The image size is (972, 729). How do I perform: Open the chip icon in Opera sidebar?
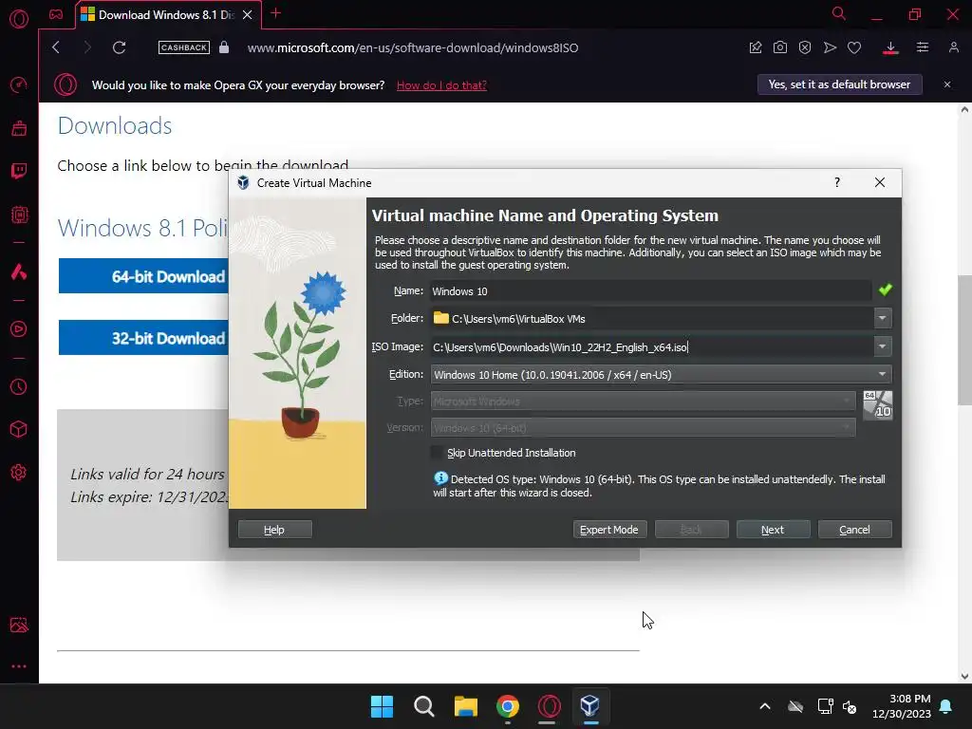[19, 215]
